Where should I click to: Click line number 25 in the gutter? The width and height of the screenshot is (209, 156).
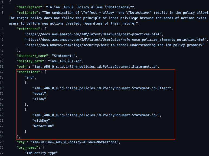tap(2, 142)
